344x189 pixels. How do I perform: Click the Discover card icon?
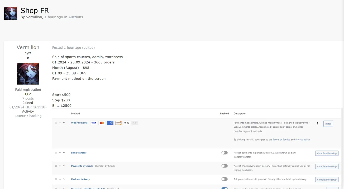tap(118, 123)
